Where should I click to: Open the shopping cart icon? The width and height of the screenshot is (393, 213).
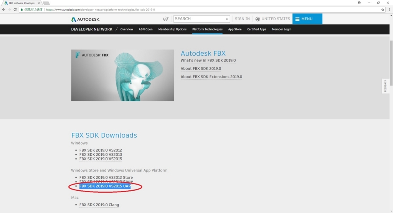[165, 19]
